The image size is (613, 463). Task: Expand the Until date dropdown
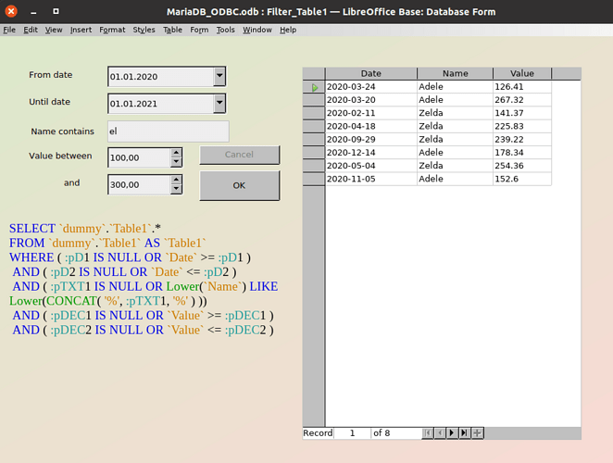coord(219,104)
